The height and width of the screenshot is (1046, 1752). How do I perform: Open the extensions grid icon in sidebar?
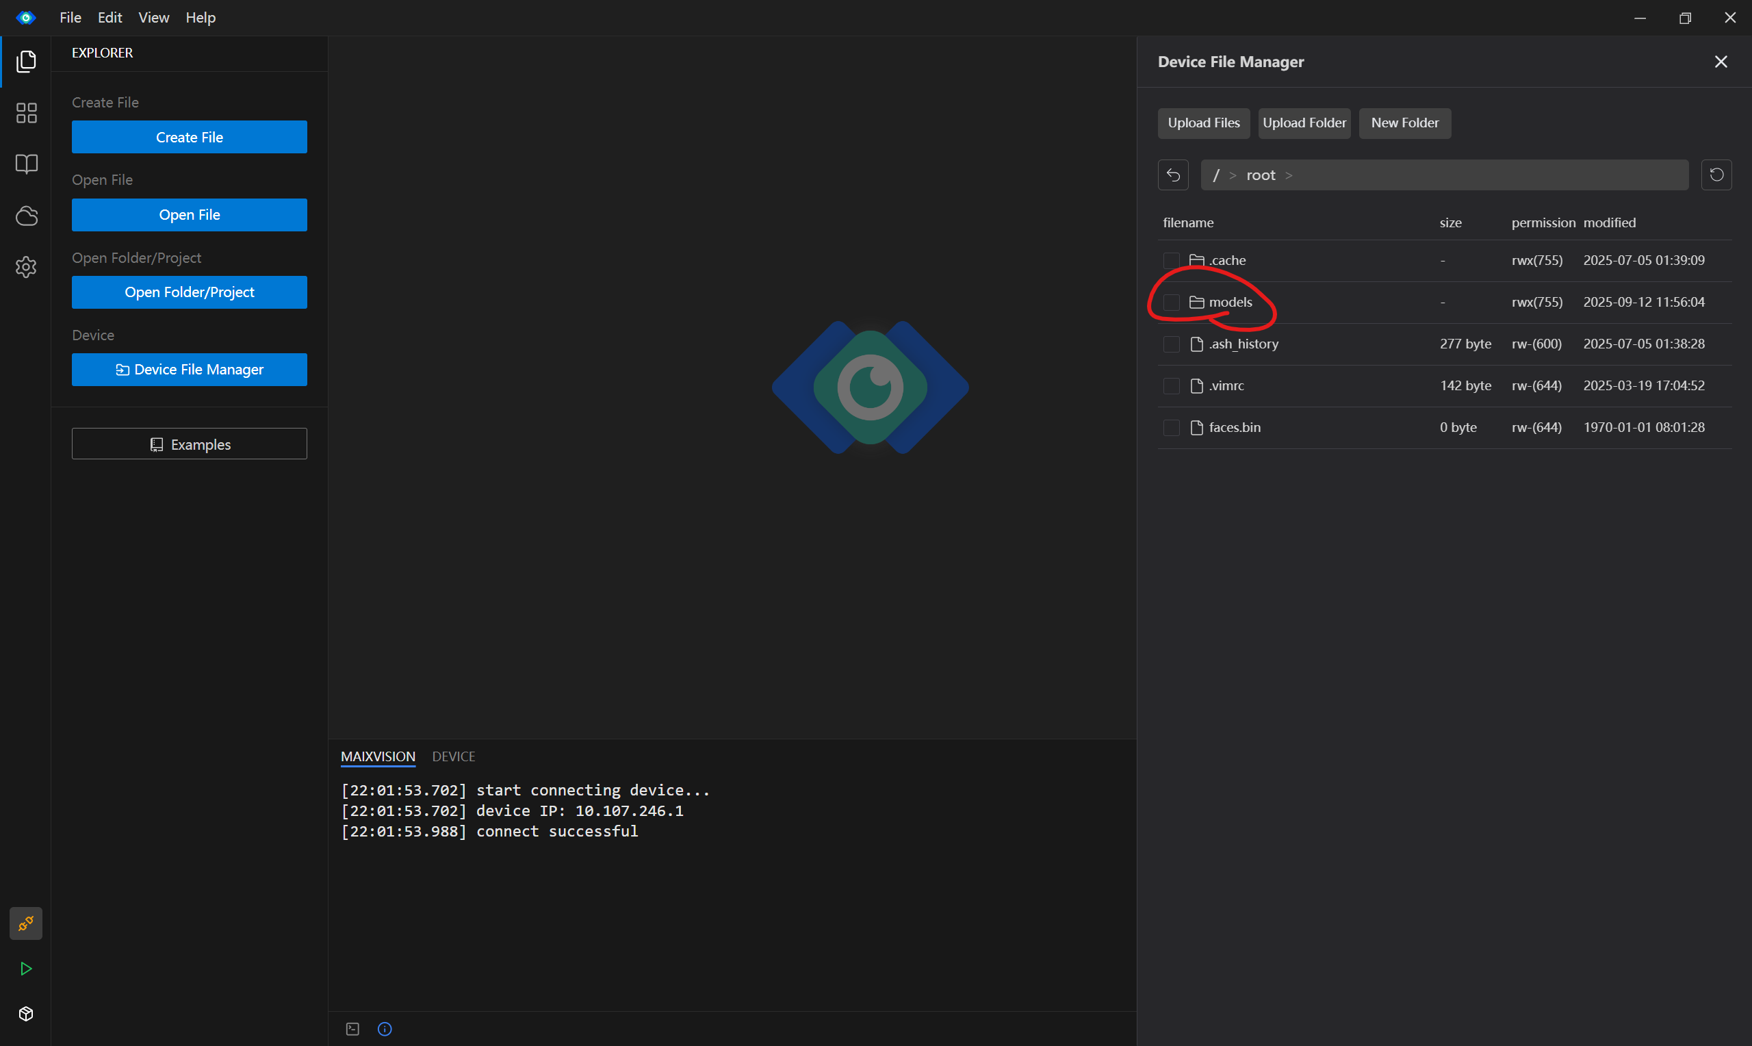[x=26, y=113]
